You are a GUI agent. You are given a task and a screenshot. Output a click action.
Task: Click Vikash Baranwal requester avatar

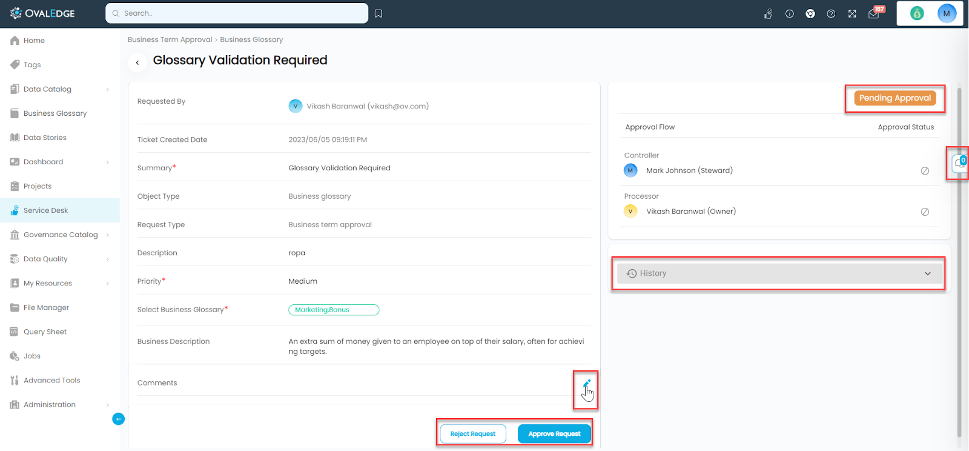coord(296,106)
